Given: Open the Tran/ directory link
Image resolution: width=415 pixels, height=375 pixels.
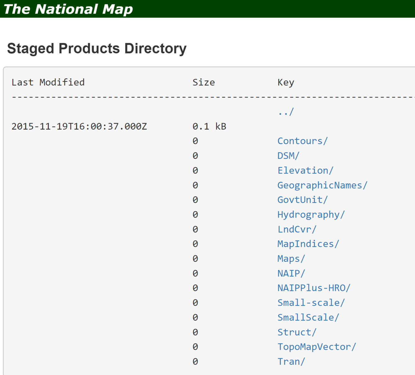Looking at the screenshot, I should coord(291,362).
